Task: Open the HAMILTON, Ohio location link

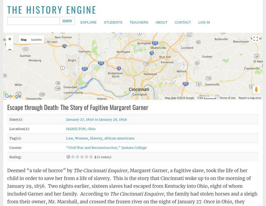Action: point(81,129)
